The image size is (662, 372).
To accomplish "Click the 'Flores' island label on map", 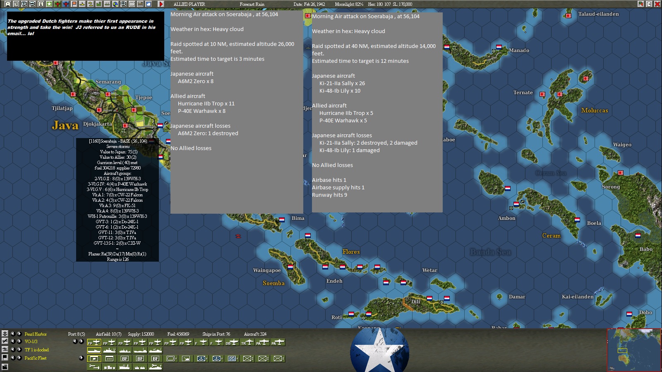I will click(351, 252).
